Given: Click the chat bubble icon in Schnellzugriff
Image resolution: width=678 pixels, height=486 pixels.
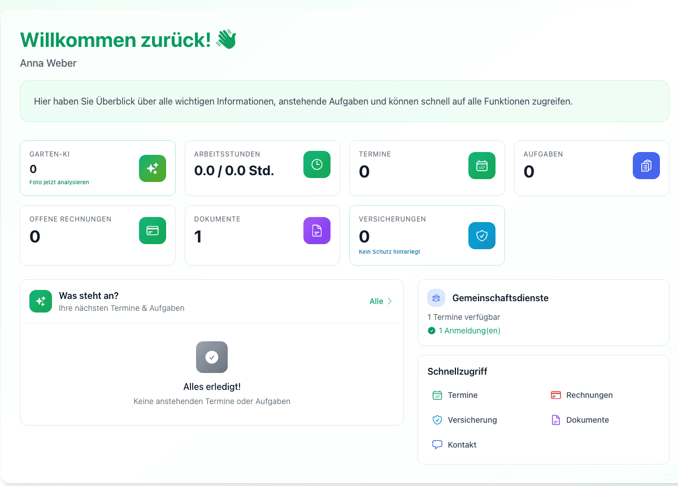Looking at the screenshot, I should tap(437, 445).
